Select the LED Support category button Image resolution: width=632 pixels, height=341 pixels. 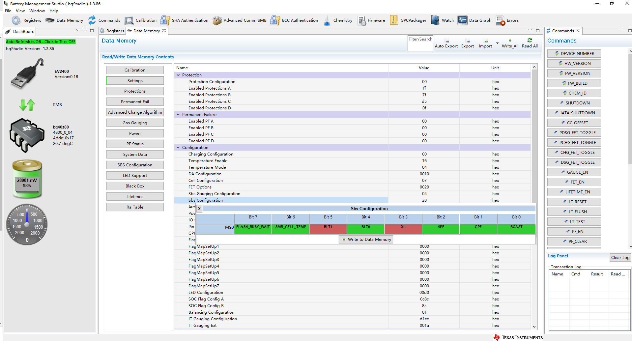(135, 176)
